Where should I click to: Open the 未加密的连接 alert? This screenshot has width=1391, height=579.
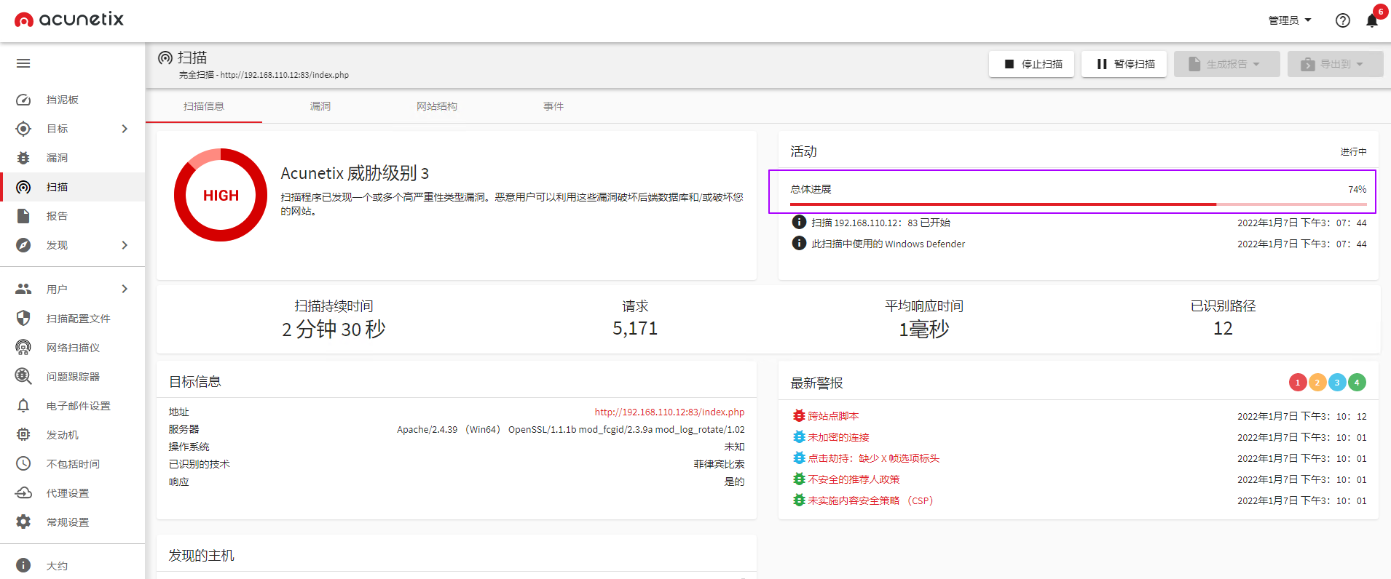coord(838,437)
